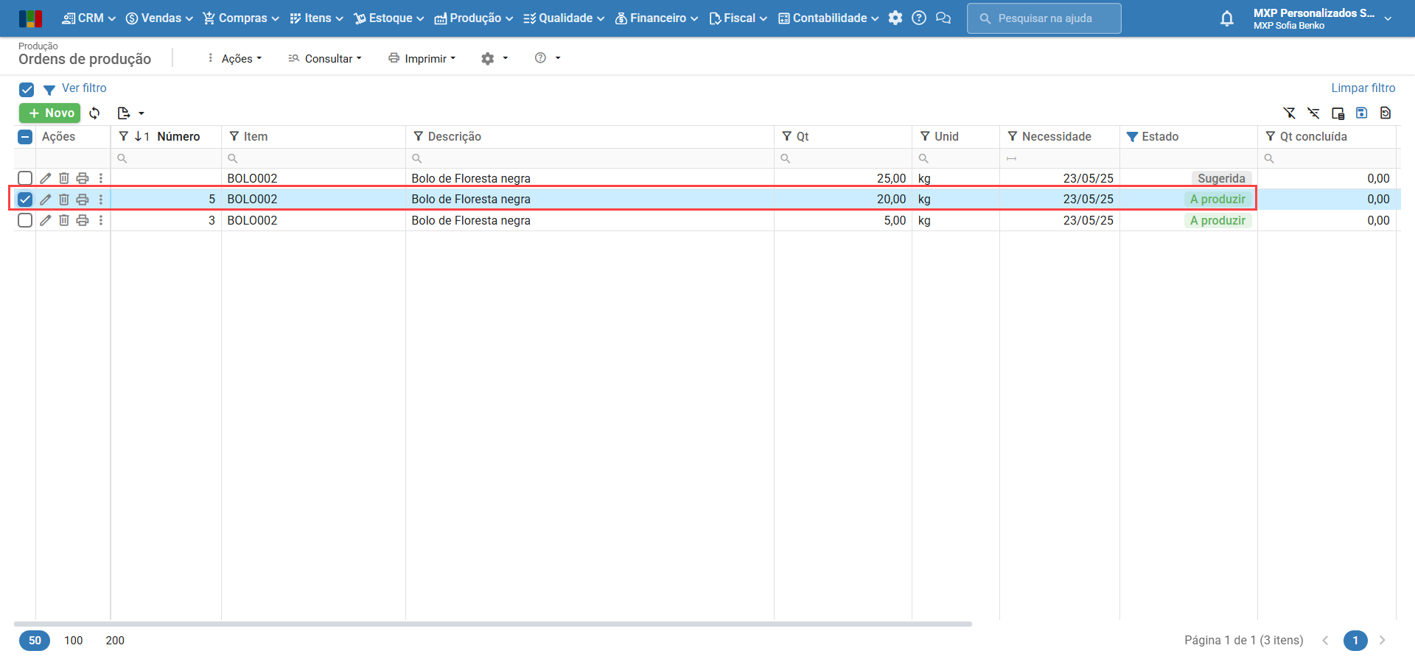Go to the next page arrow
This screenshot has width=1415, height=662.
tap(1383, 641)
